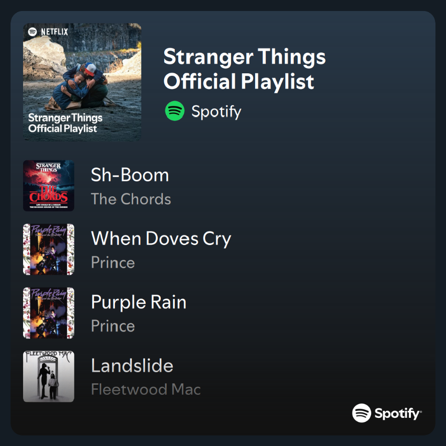Open the Fleetwood Mac artist link
The width and height of the screenshot is (446, 446).
(146, 389)
